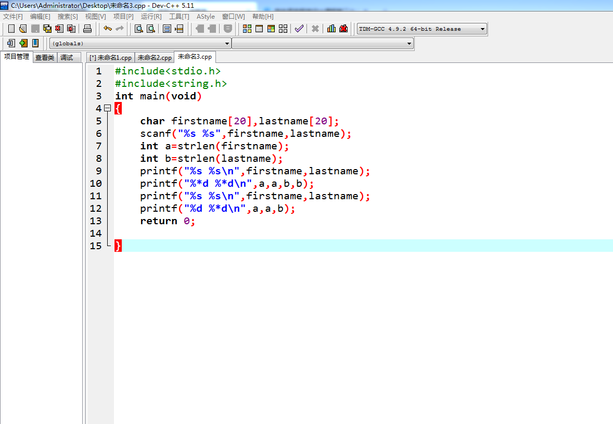613x424 pixels.
Task: Click the Goto Bookmarks blue icon
Action: (35, 43)
